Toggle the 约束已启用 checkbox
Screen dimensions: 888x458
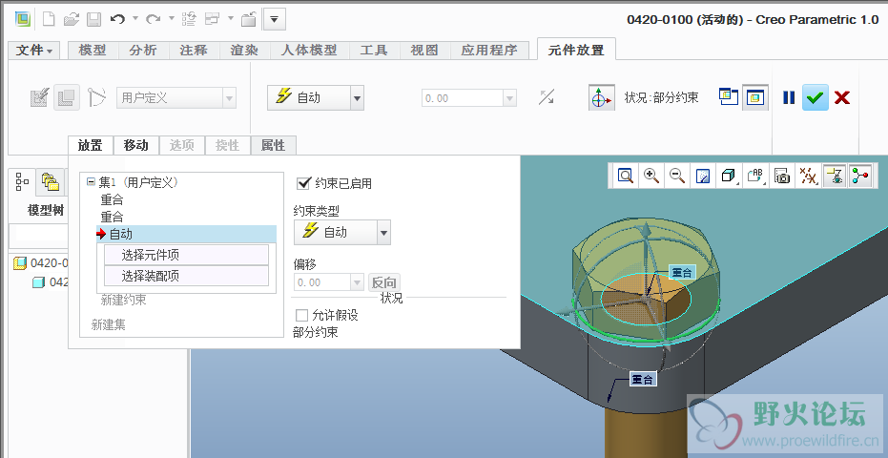pyautogui.click(x=303, y=183)
